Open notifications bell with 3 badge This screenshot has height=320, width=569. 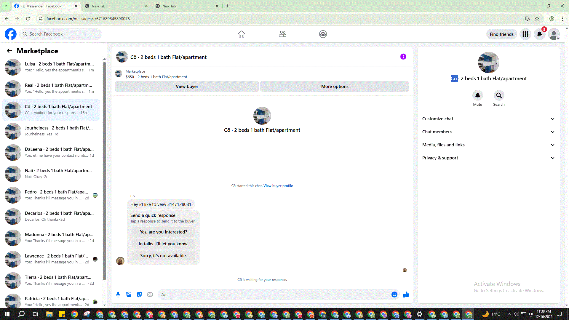540,34
